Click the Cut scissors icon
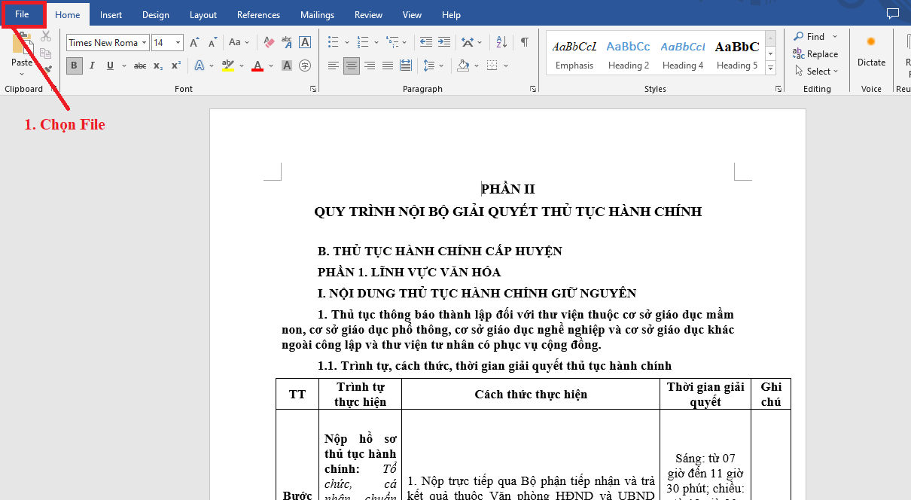This screenshot has width=911, height=500. click(46, 36)
